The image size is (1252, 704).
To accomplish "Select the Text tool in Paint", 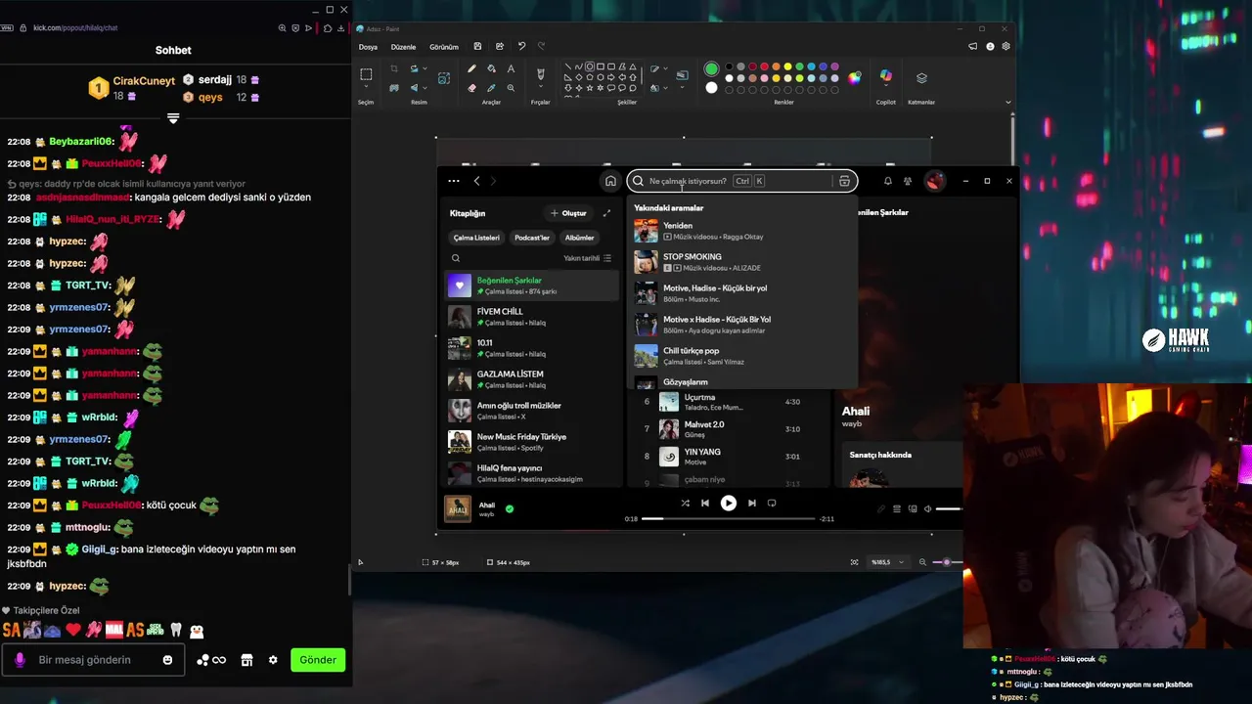I will (x=511, y=69).
